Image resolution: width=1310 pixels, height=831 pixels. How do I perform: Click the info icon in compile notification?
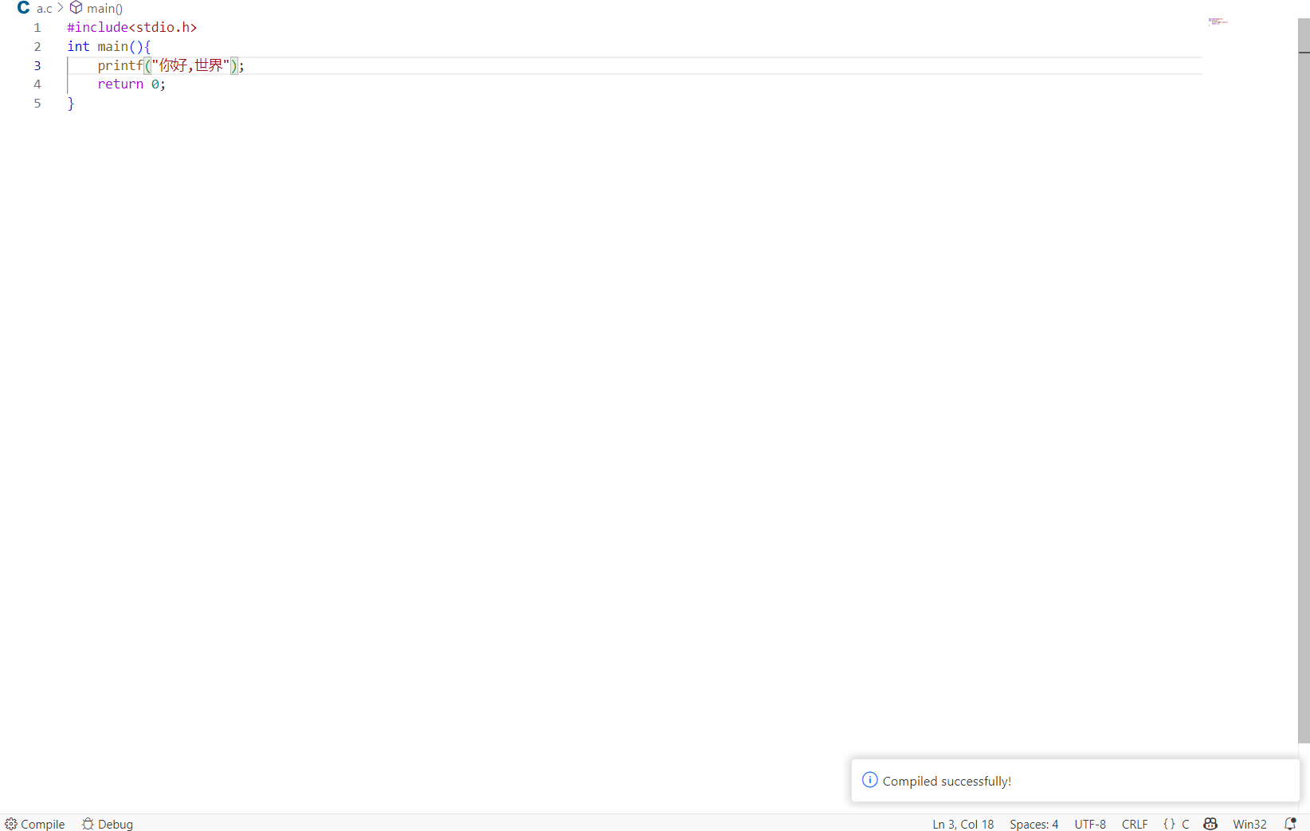pyautogui.click(x=870, y=780)
